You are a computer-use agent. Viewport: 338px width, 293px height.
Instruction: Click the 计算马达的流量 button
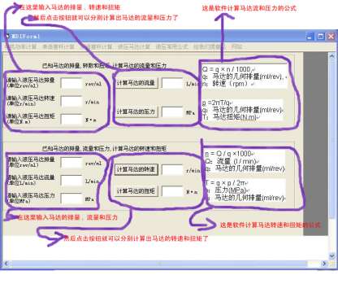click(x=136, y=83)
